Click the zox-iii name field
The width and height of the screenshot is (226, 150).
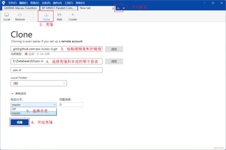[56, 70]
